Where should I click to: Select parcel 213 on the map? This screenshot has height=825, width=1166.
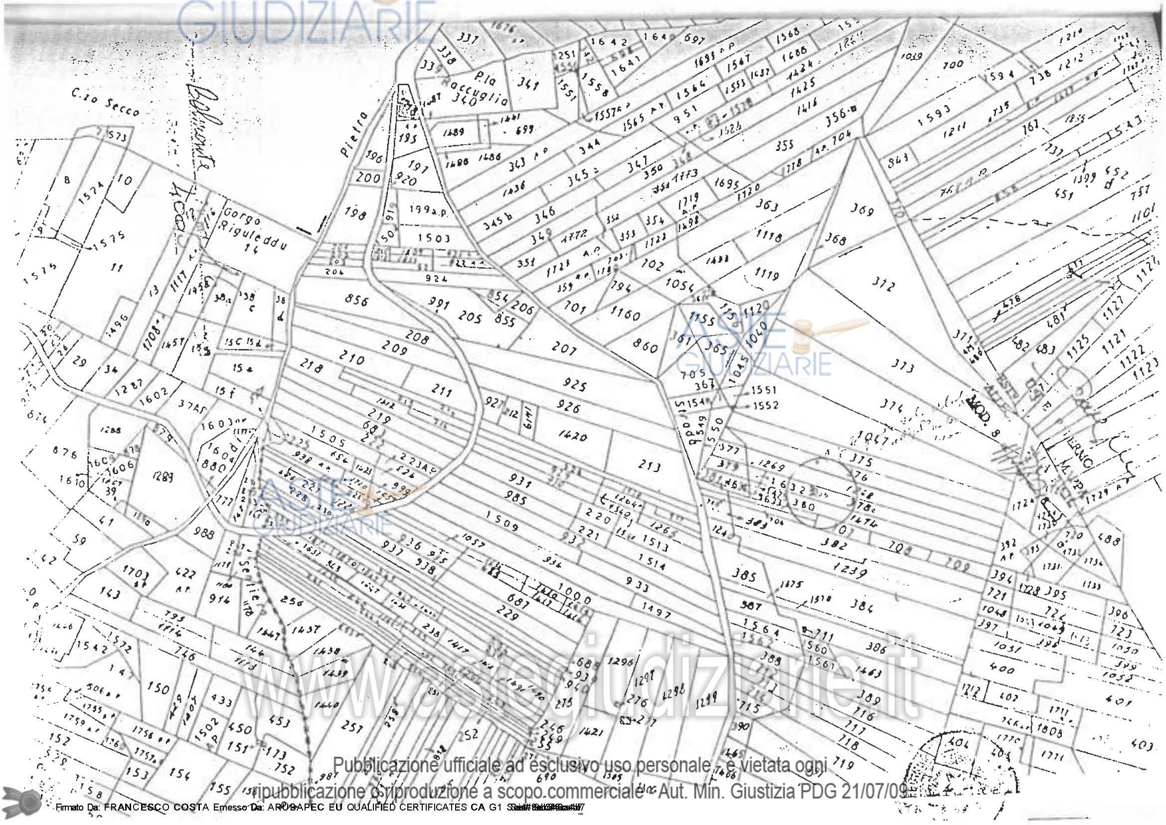[x=649, y=466]
